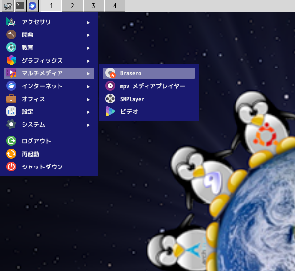The width and height of the screenshot is (295, 271).
Task: Click the SMPlayer film reel icon
Action: (110, 99)
